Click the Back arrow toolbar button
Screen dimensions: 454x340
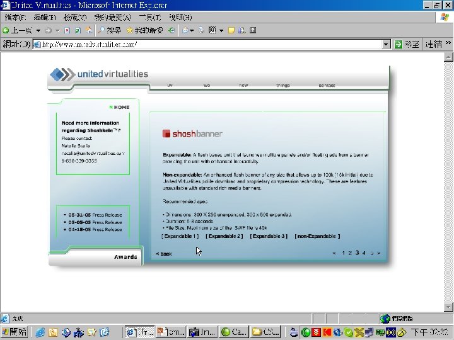click(x=18, y=30)
